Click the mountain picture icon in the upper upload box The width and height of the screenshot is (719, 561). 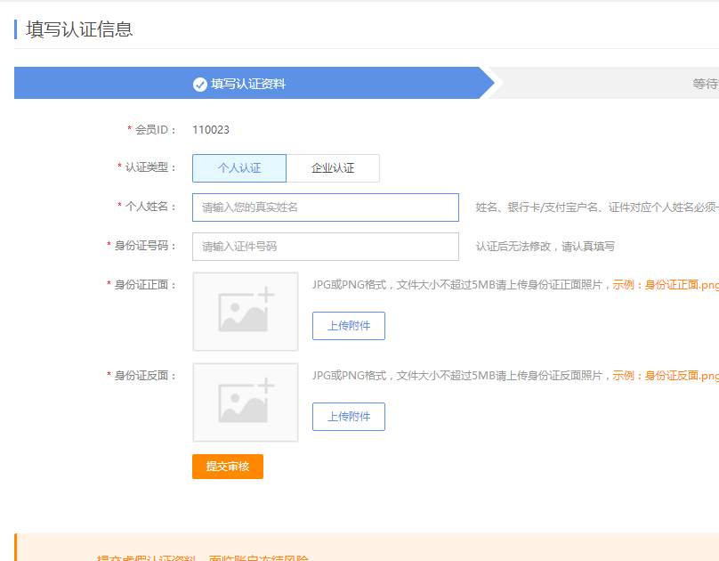pyautogui.click(x=242, y=313)
